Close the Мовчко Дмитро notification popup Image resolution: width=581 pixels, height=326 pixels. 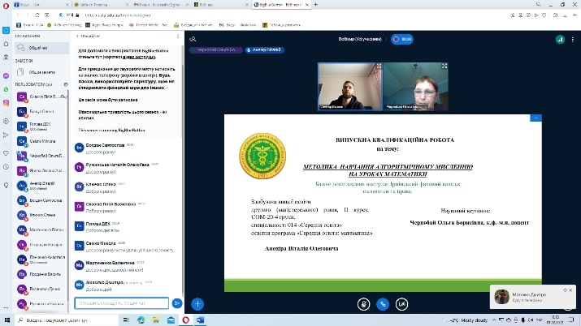(570, 290)
